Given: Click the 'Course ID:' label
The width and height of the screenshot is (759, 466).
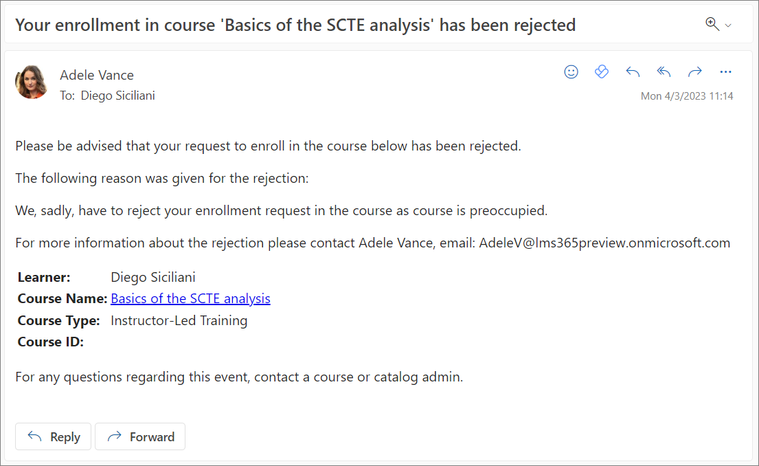Looking at the screenshot, I should 51,342.
